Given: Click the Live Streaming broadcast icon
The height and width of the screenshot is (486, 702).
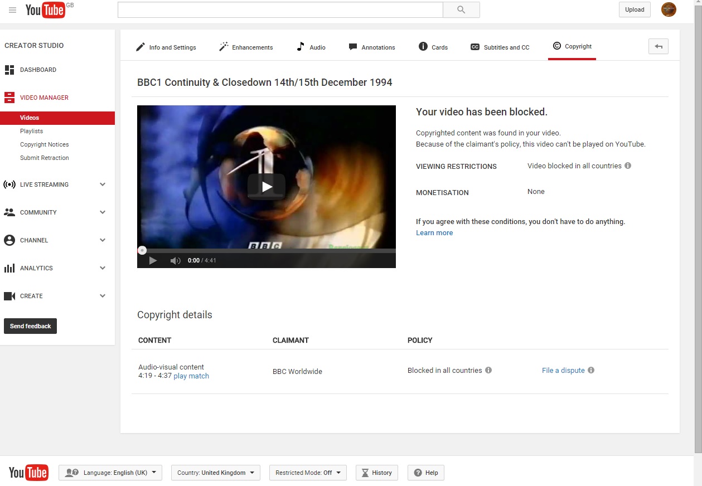Looking at the screenshot, I should click(x=9, y=184).
